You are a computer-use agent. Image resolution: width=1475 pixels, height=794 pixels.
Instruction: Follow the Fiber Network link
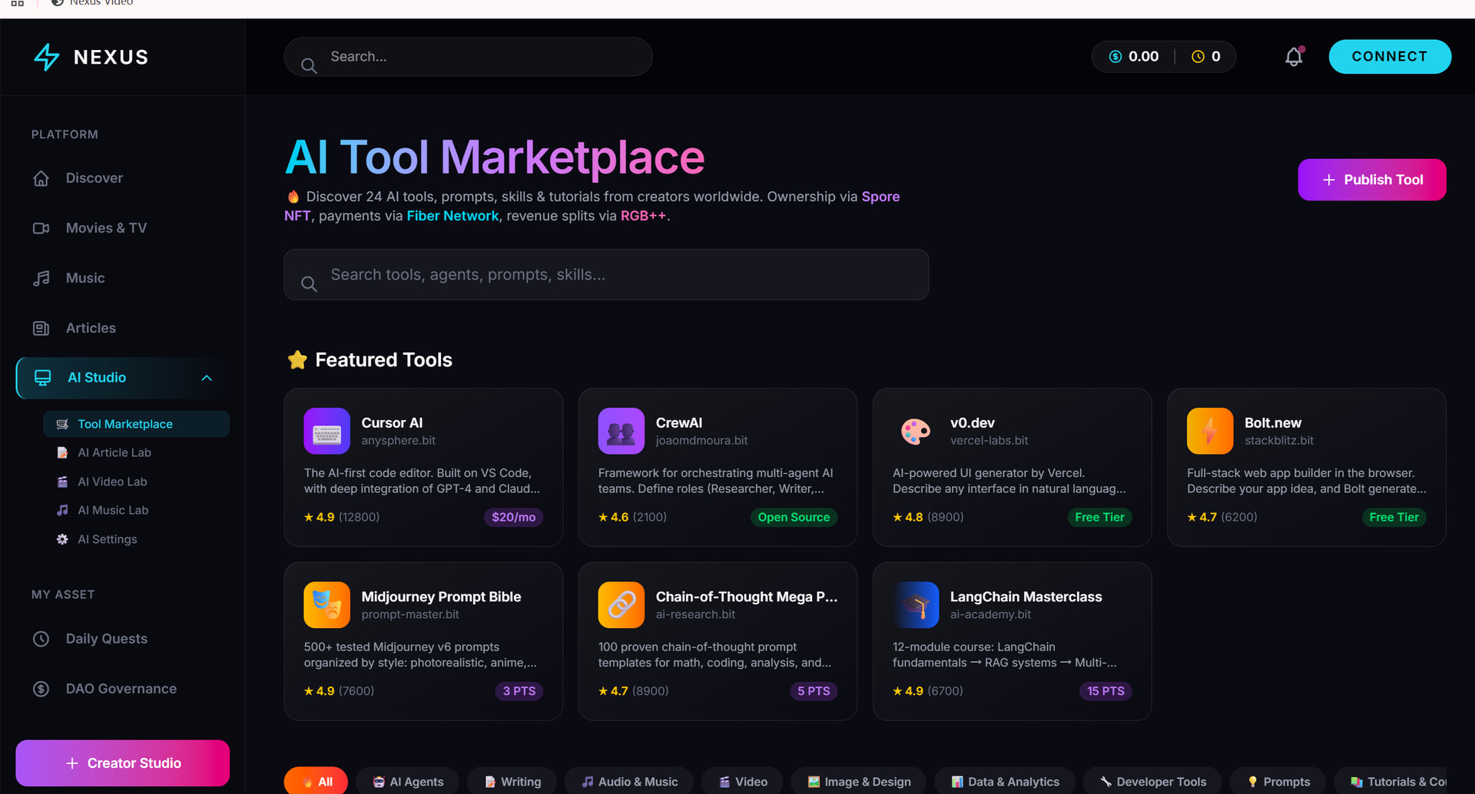coord(452,216)
